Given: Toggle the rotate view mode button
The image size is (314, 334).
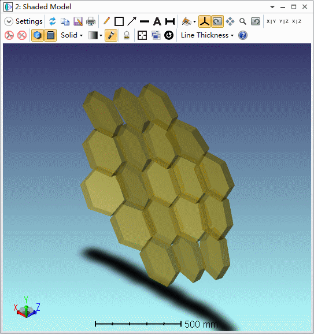Looking at the screenshot, I should [x=217, y=21].
